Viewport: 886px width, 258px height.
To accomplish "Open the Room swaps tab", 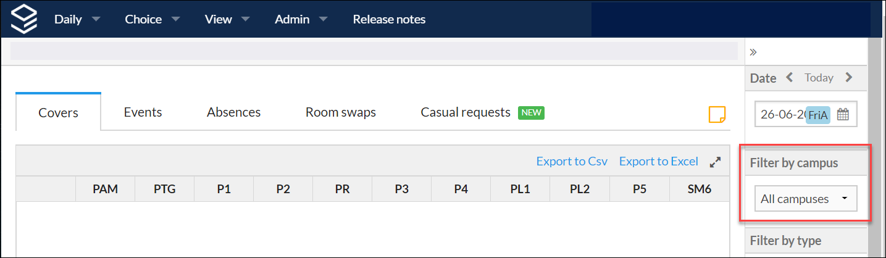I will point(340,112).
